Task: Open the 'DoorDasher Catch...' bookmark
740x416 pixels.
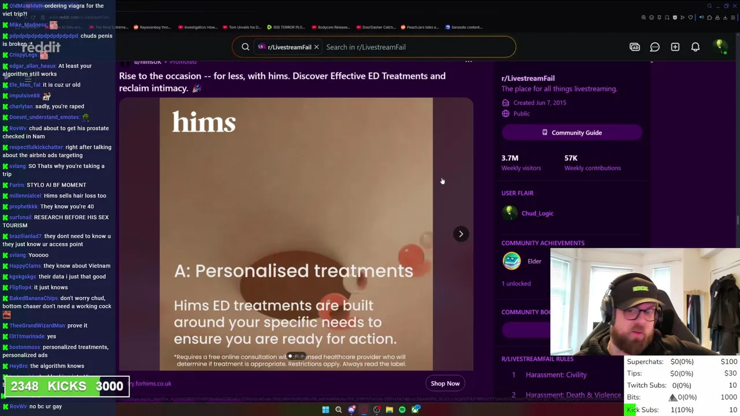Action: coord(375,27)
